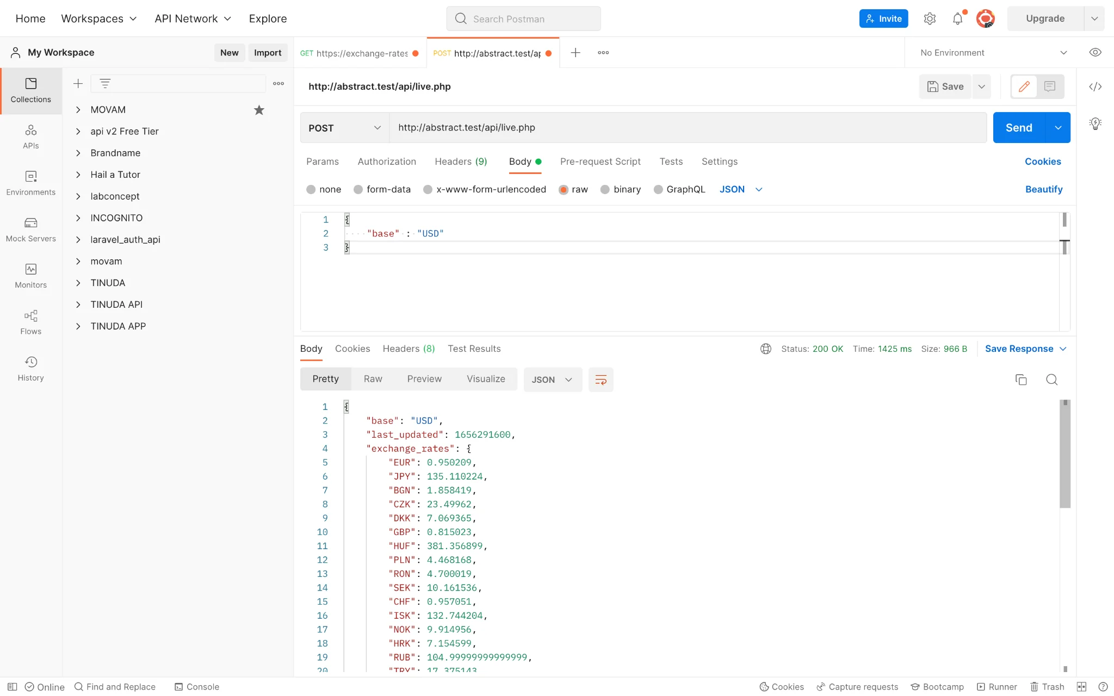View response in Preview mode
Image resolution: width=1114 pixels, height=696 pixels.
(424, 379)
